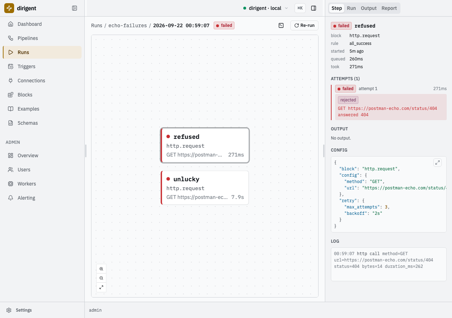Click the Alerting bell icon

pos(11,198)
